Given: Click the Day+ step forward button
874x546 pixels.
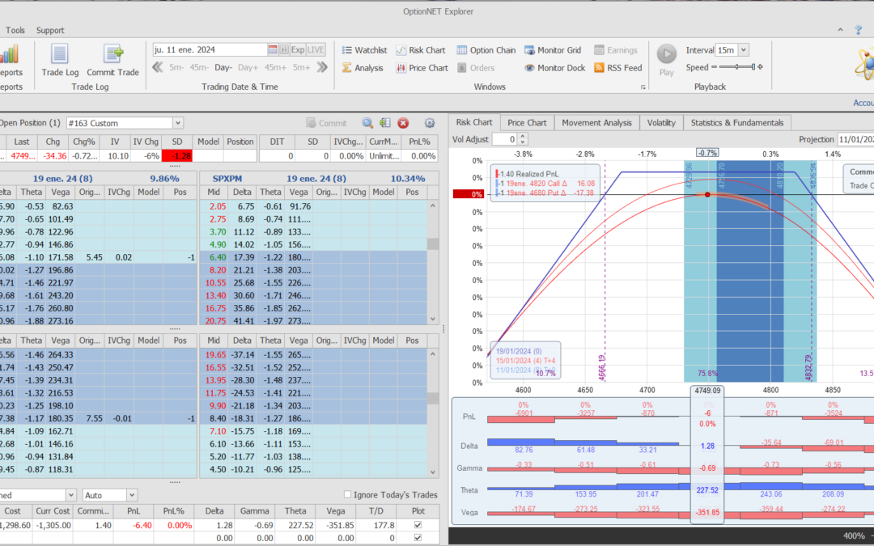Looking at the screenshot, I should tap(248, 68).
